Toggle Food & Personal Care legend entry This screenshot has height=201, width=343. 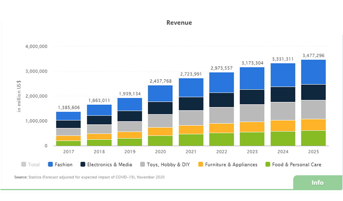[x=293, y=164]
